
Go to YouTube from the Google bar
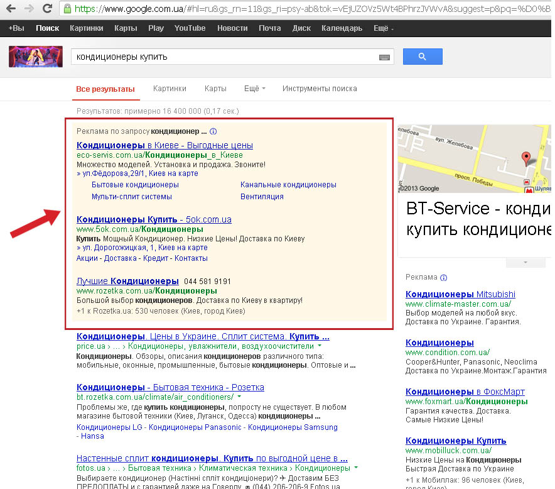(x=190, y=28)
